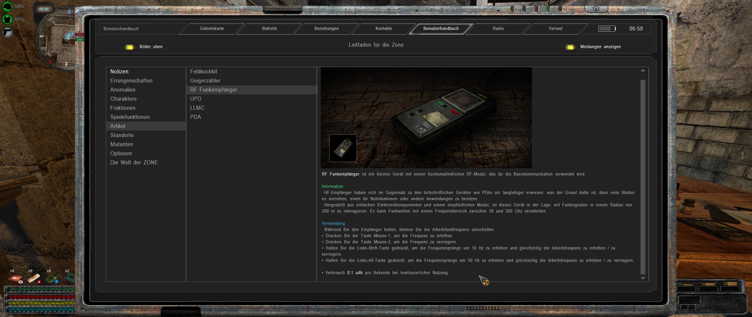Screen dimensions: 752x317
Task: Open the PDA article entry
Action: pos(196,117)
